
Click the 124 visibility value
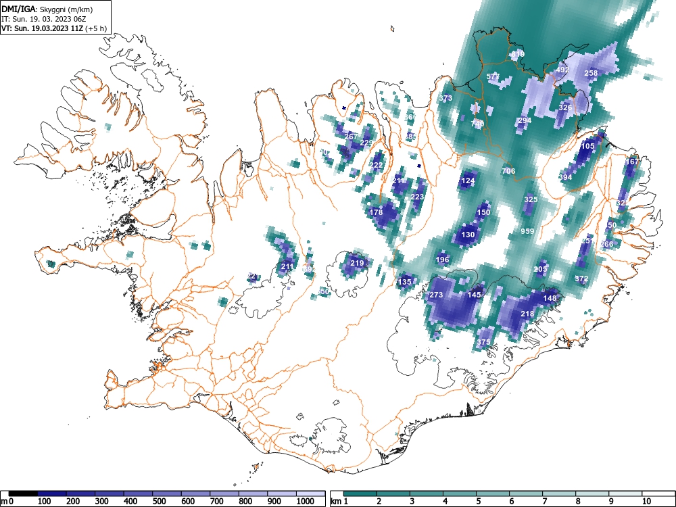pos(468,181)
